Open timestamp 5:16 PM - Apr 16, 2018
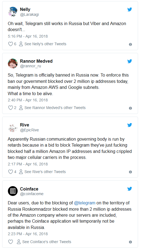 [28, 36]
